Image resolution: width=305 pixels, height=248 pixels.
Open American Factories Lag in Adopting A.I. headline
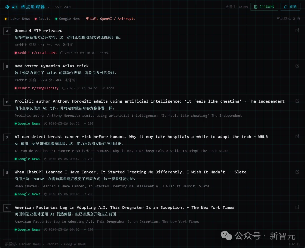tap(125, 207)
